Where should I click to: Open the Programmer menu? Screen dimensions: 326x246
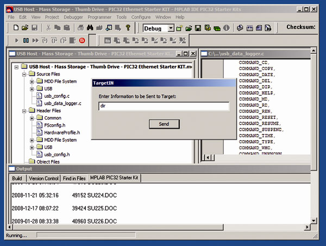(x=99, y=17)
